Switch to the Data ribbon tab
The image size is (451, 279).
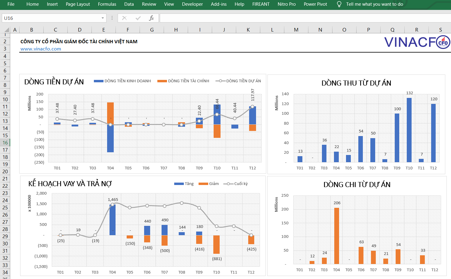[x=129, y=4]
